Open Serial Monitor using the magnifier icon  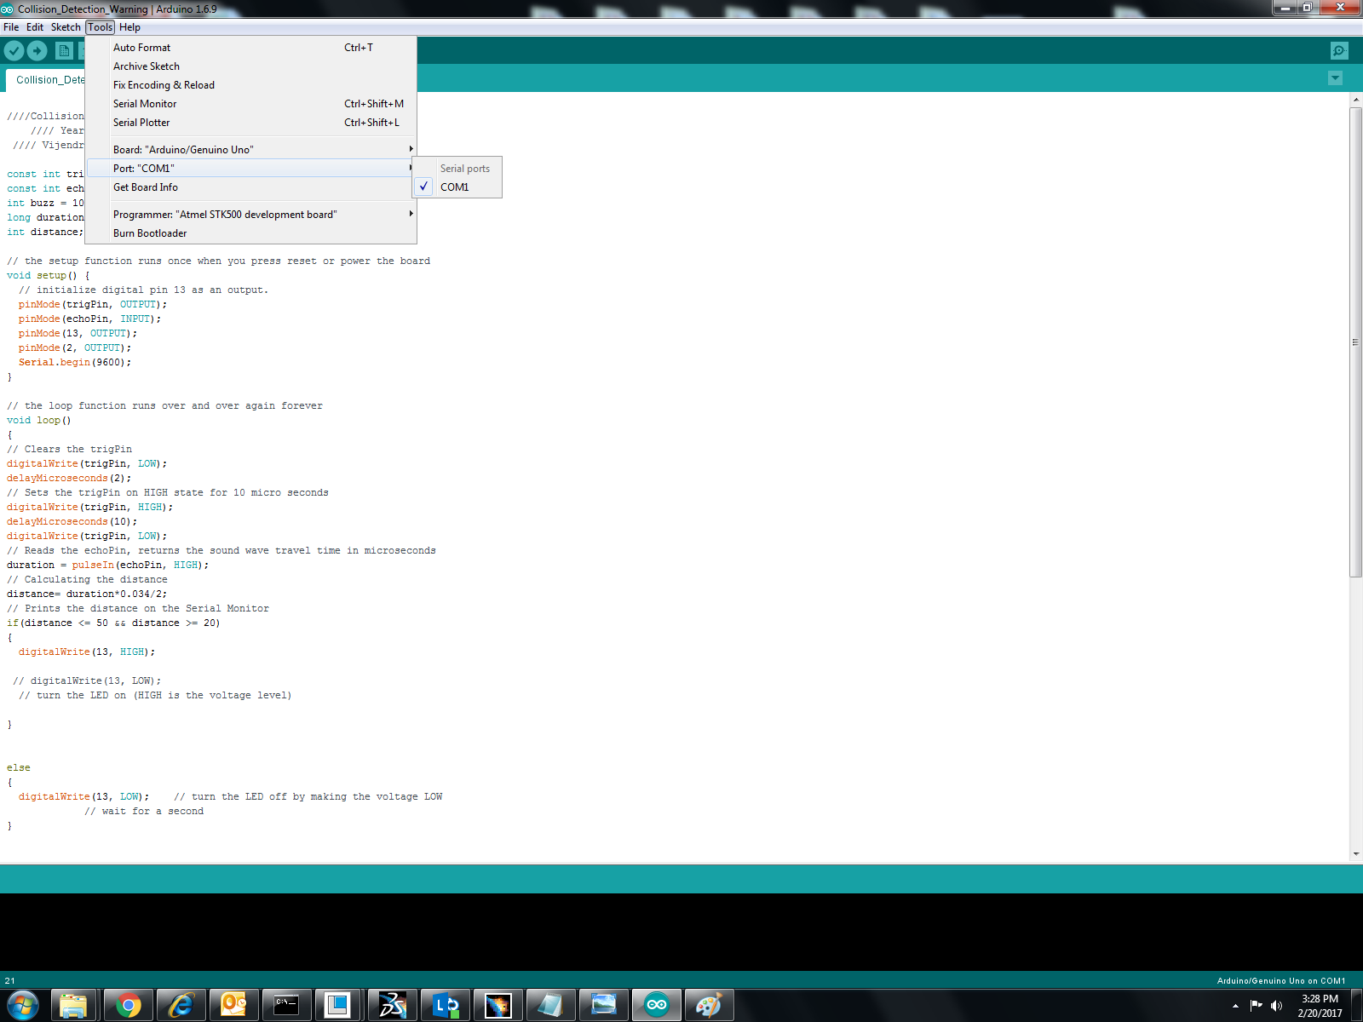tap(1339, 50)
